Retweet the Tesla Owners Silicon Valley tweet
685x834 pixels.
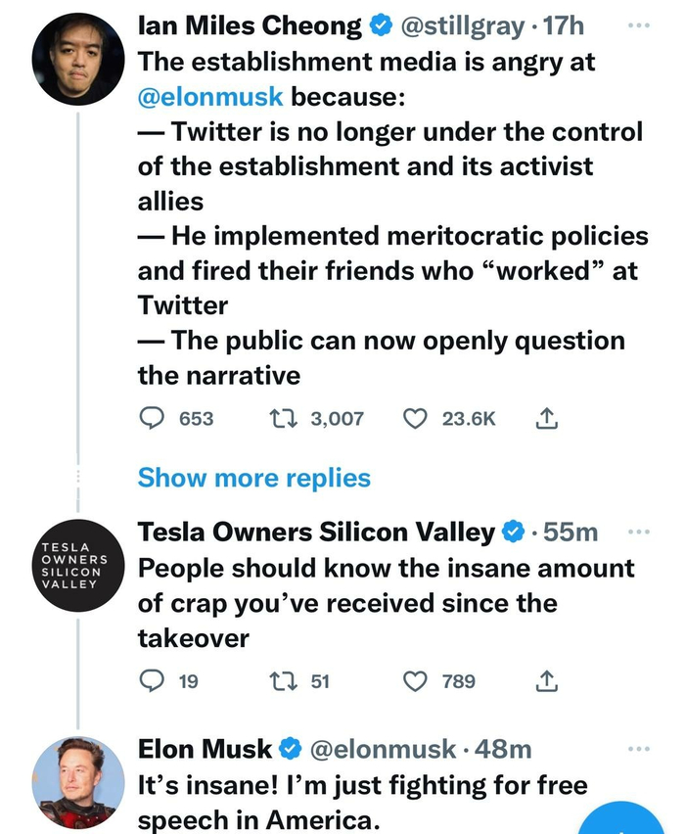coord(283,680)
